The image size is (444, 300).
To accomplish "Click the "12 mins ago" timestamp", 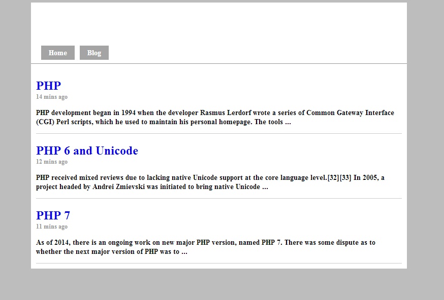I will coord(52,162).
